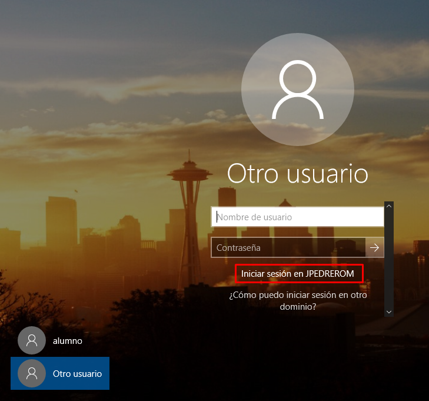
Task: Select the alumno user avatar icon
Action: [x=32, y=340]
